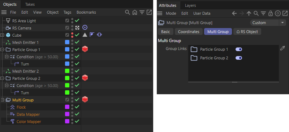This screenshot has width=289, height=132.
Task: Open the File menu in Objects
Action: pos(13,12)
